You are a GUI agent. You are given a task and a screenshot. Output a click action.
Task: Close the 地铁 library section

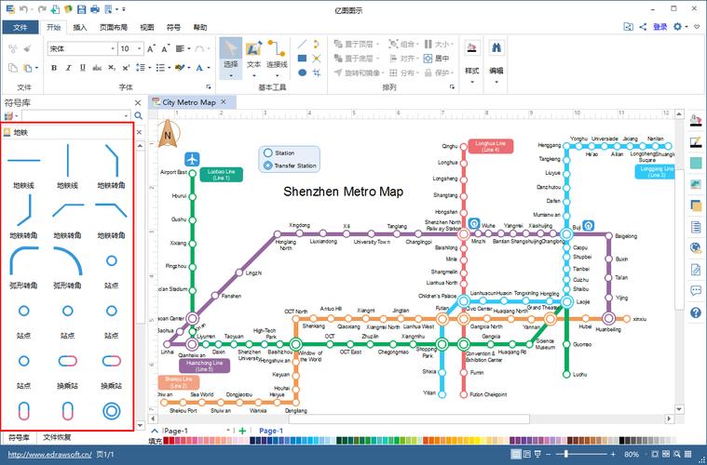pyautogui.click(x=139, y=132)
